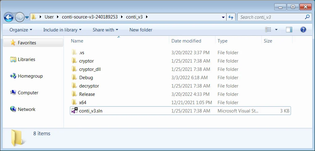
Task: Click the Forward navigation arrow button
Action: (19, 17)
